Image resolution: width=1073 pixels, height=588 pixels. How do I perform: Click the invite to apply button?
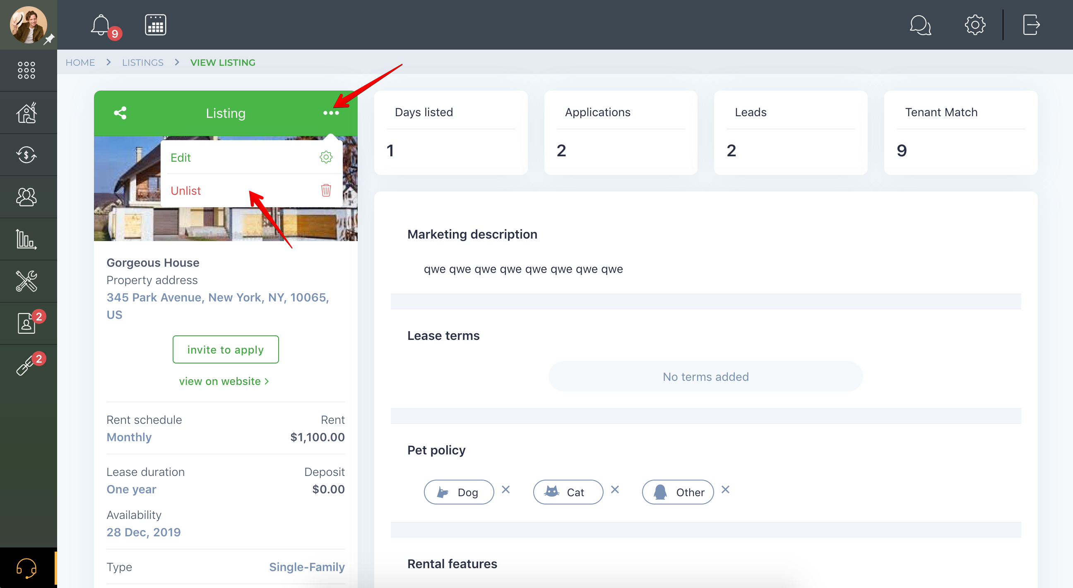coord(226,349)
